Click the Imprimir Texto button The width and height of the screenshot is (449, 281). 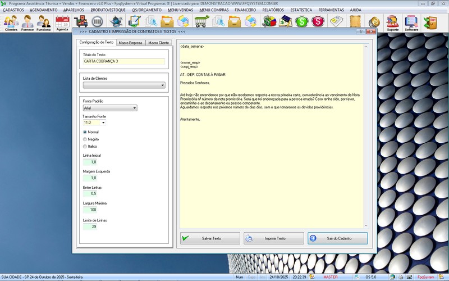(x=274, y=238)
